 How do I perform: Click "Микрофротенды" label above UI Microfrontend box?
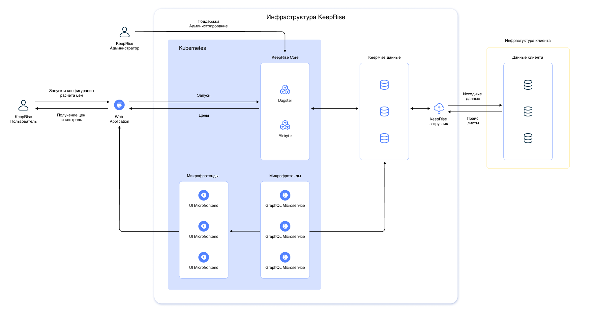coord(203,176)
